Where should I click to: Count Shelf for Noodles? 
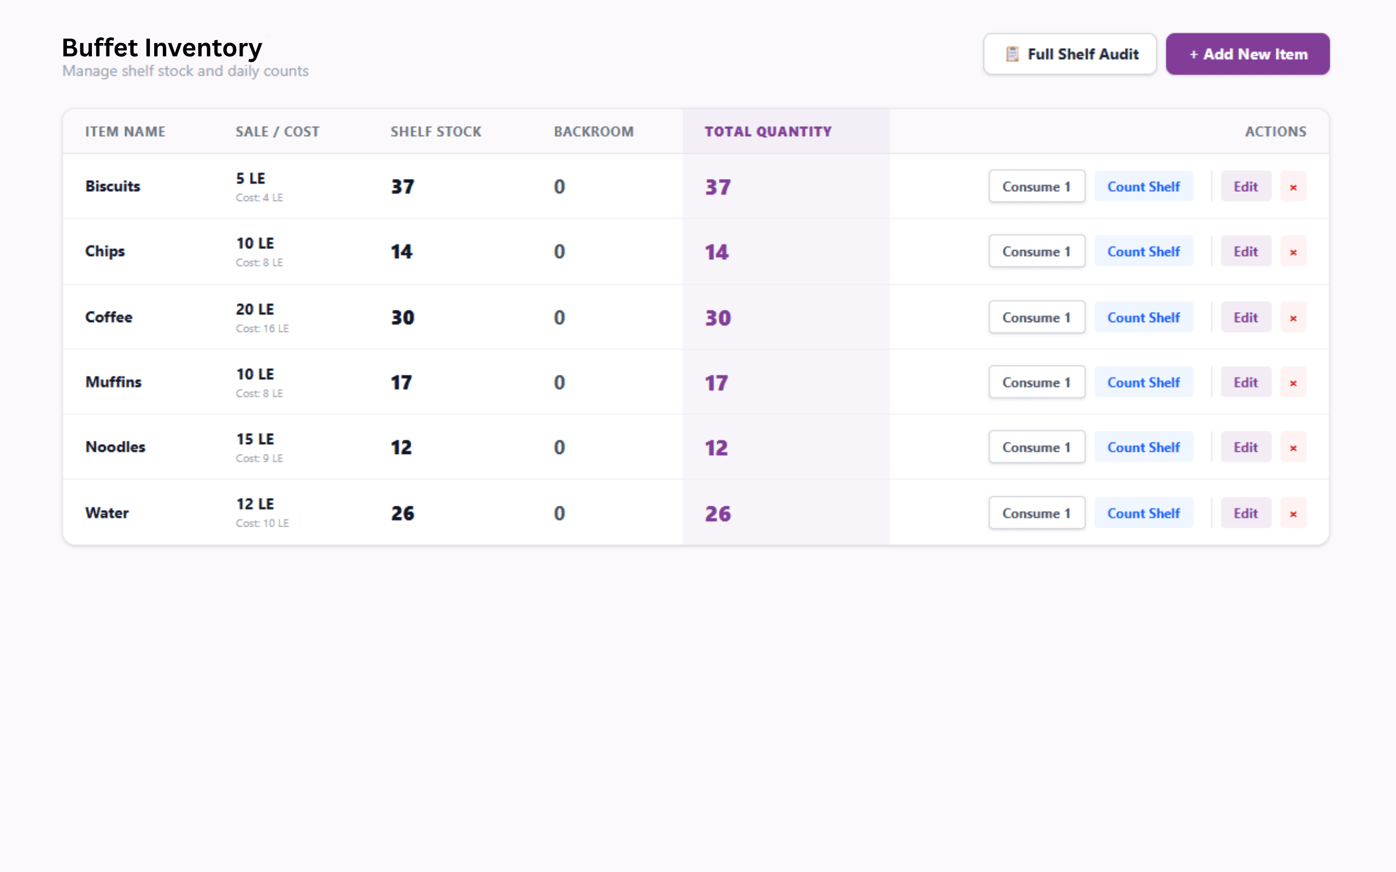tap(1144, 448)
